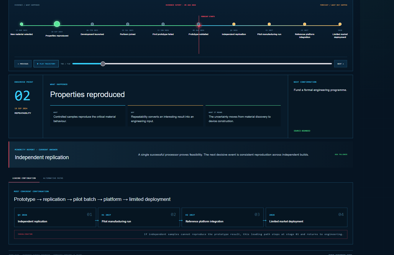Select the Development launched timeline node
Viewport: 394px width, 255px height.
tap(92, 24)
